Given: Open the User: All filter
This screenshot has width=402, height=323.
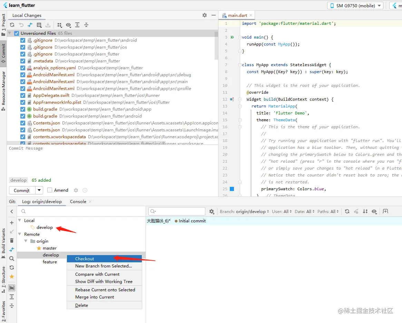Looking at the screenshot, I should tap(282, 212).
